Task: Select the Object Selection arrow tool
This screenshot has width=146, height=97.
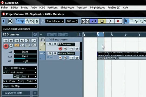Action: click(127, 21)
